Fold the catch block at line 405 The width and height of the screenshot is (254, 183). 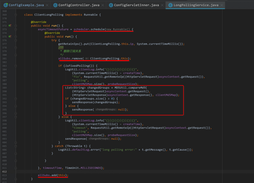point(15,146)
